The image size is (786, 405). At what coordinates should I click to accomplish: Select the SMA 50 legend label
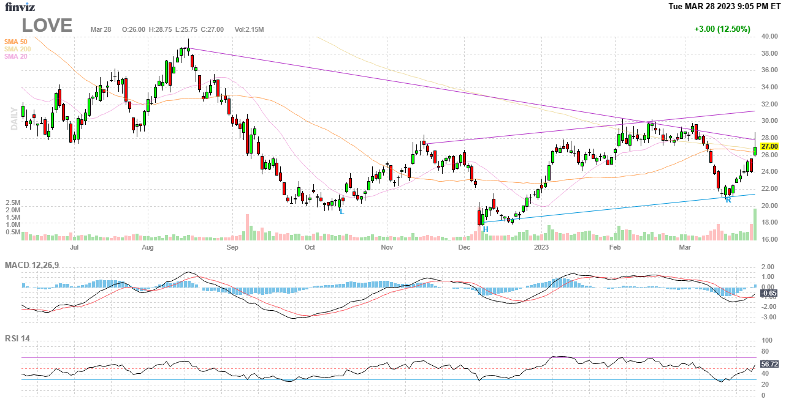(x=16, y=42)
